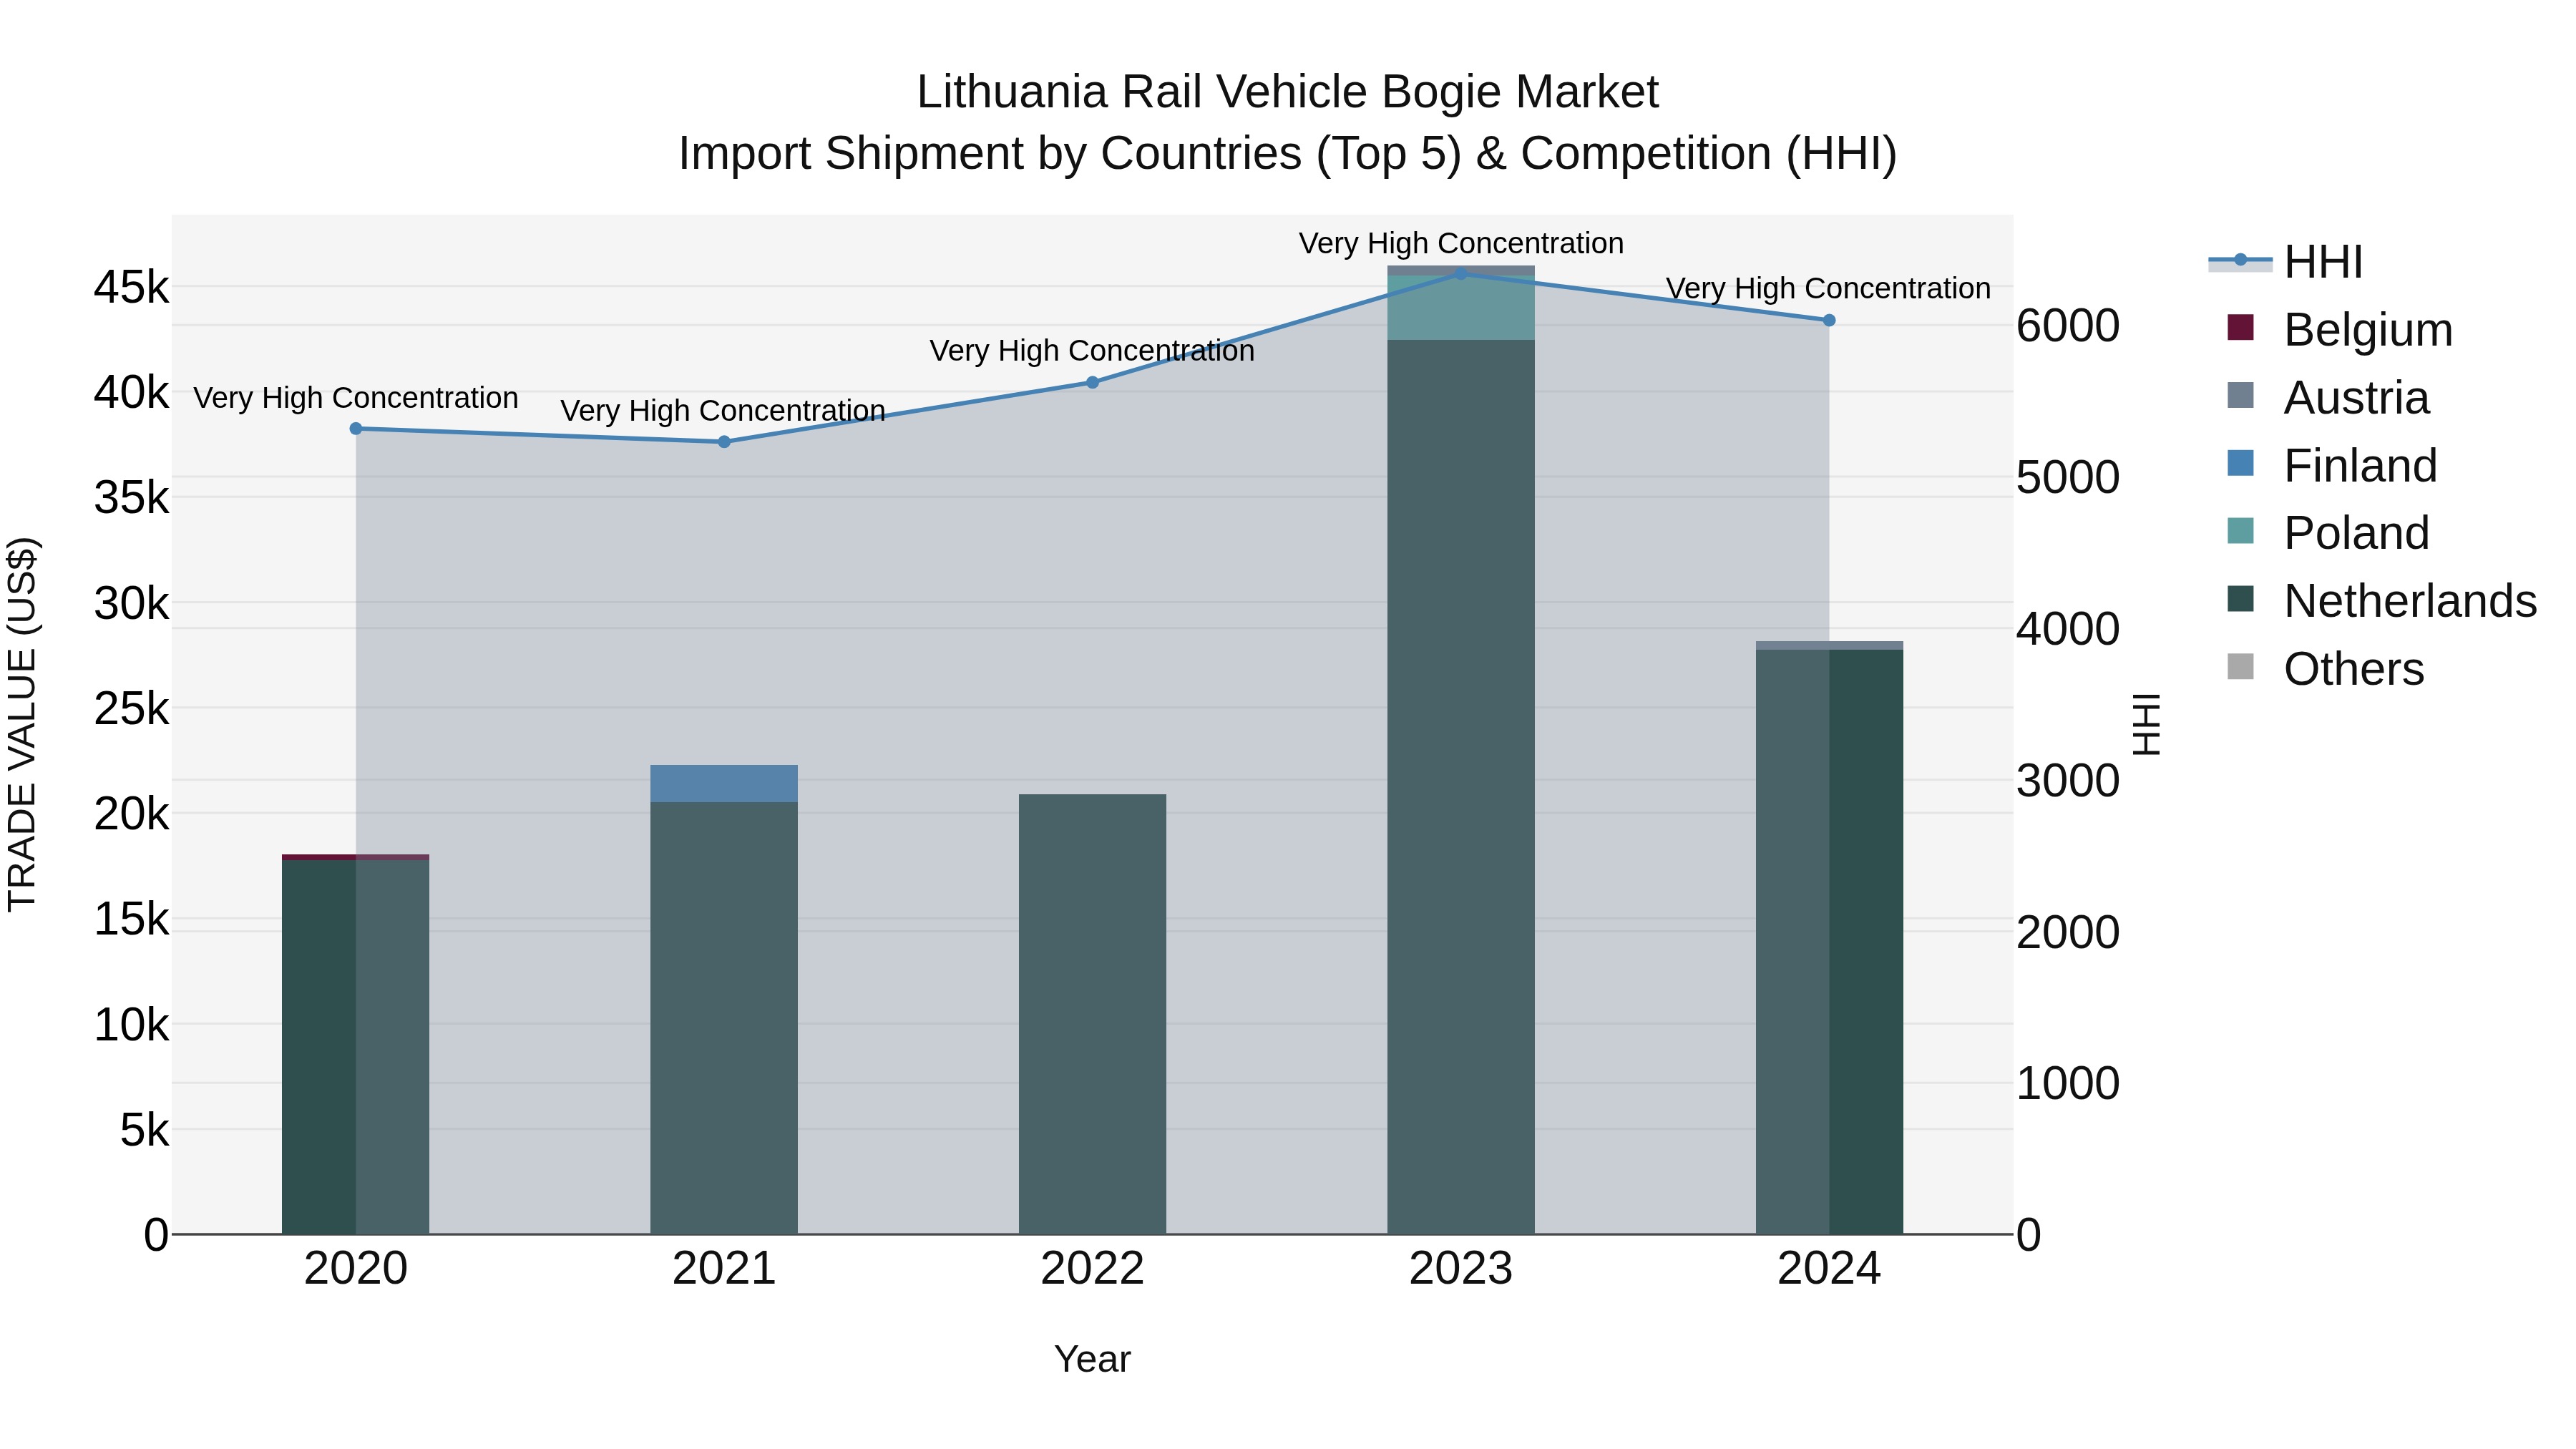
Task: Click the 2024 HHI data point
Action: [1829, 321]
